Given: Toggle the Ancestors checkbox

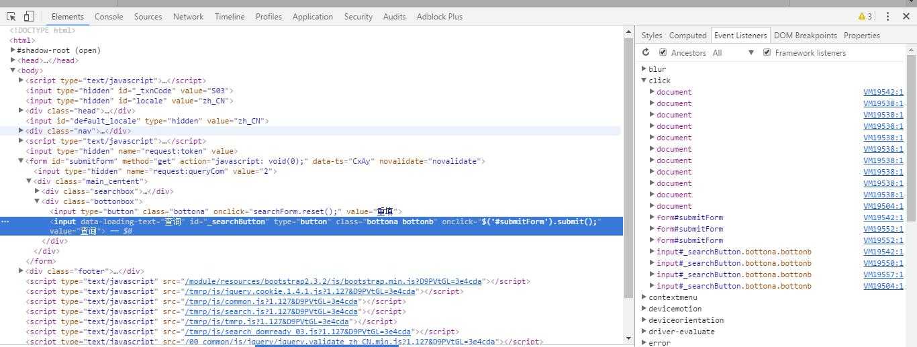Looking at the screenshot, I should pyautogui.click(x=663, y=52).
